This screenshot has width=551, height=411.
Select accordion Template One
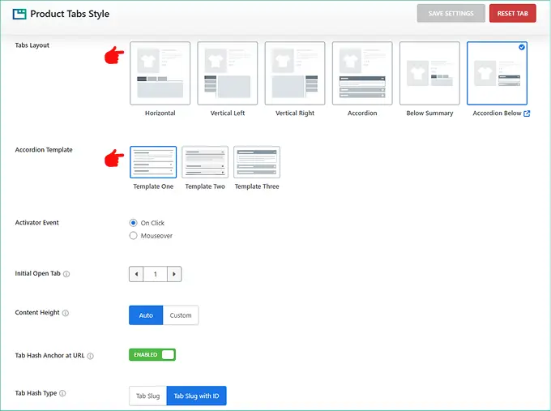click(153, 162)
